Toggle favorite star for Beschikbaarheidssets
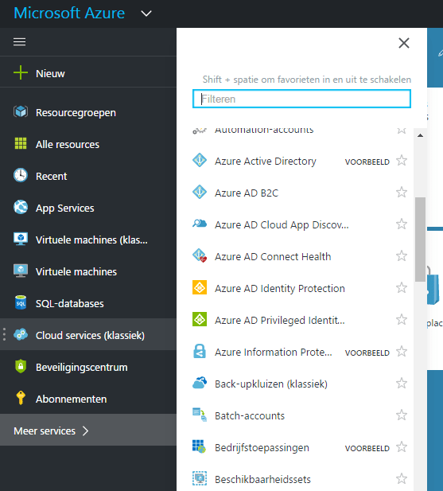The width and height of the screenshot is (443, 491). point(402,479)
